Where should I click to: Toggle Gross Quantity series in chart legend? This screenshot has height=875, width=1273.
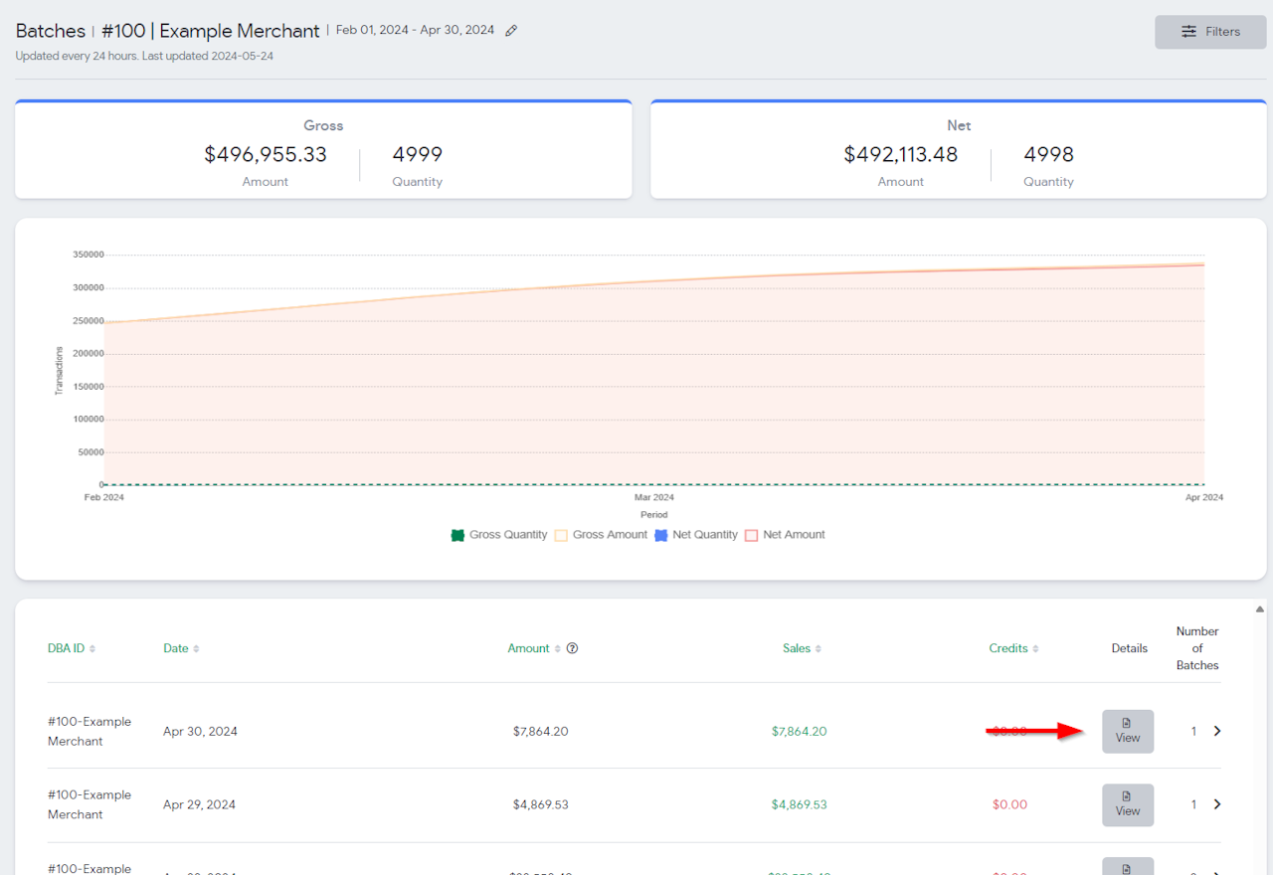498,535
